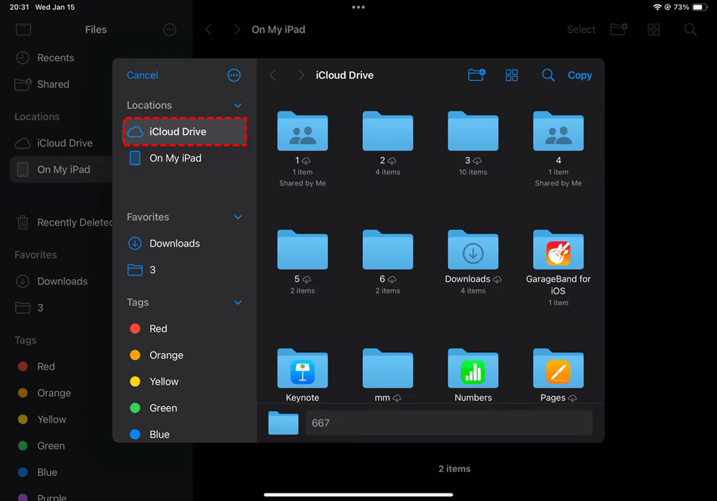Open the ellipsis more options beside Cancel
The width and height of the screenshot is (717, 501).
(x=234, y=75)
